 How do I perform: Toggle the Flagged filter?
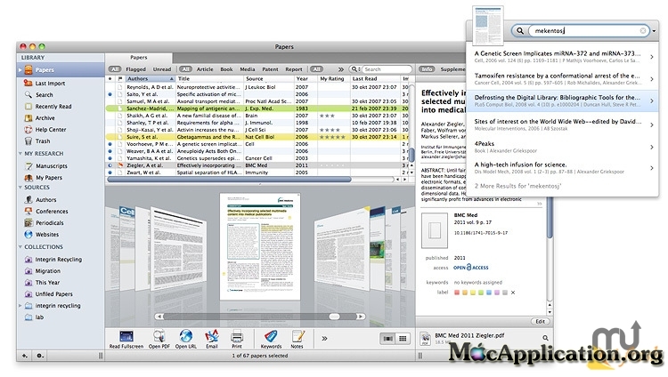(136, 69)
